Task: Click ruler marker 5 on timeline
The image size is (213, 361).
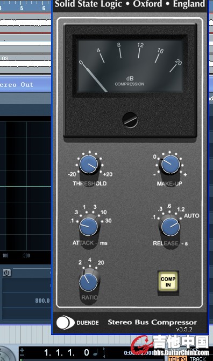Action: point(22,8)
